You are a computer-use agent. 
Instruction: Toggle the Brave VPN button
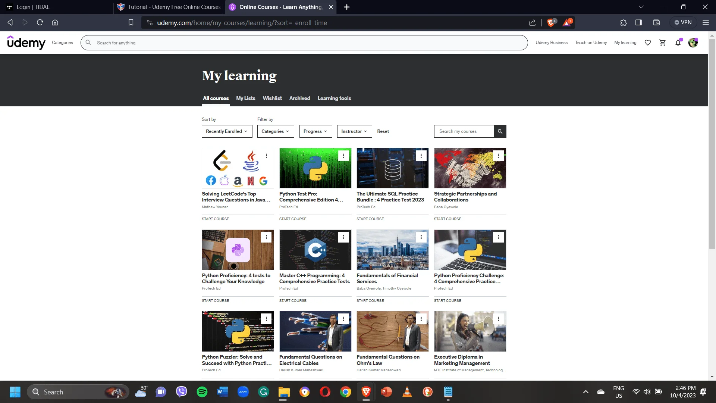683,22
